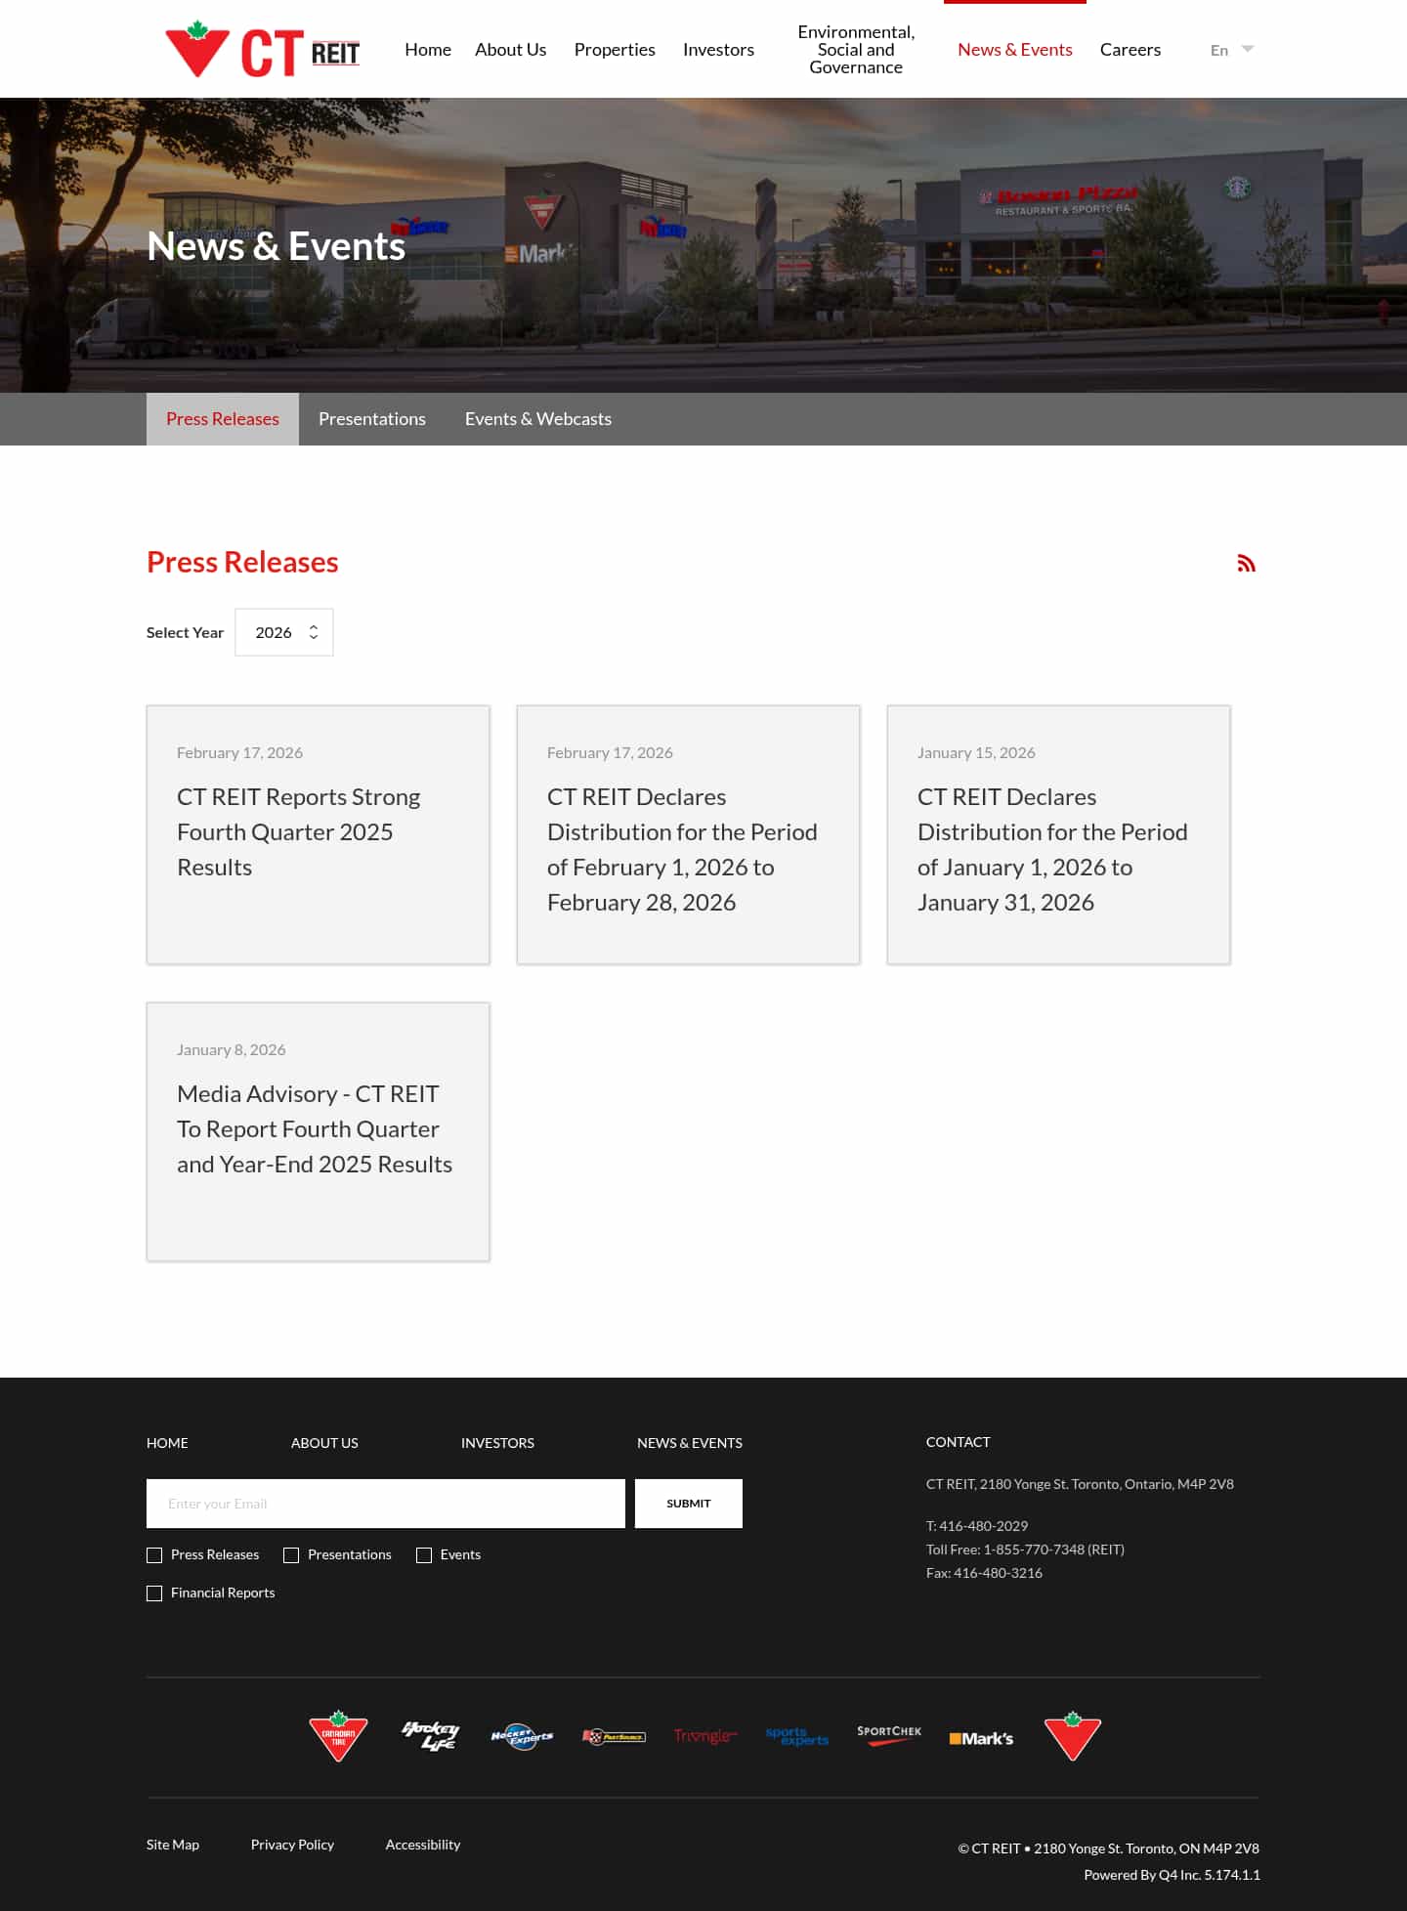The width and height of the screenshot is (1407, 1911).
Task: Open the Hockey Life brand logo
Action: click(431, 1736)
